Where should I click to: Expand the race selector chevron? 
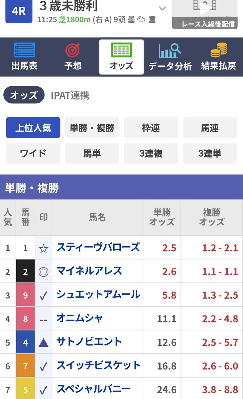tap(162, 8)
